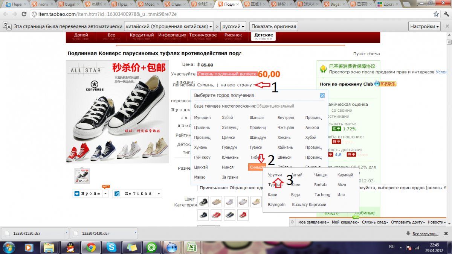Close the city selection popup
The width and height of the screenshot is (452, 254).
(322, 96)
